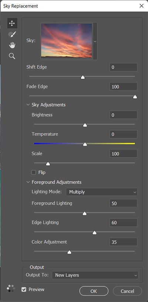The height and width of the screenshot is (302, 148).
Task: Select the Hand tool
Action: (x=12, y=45)
